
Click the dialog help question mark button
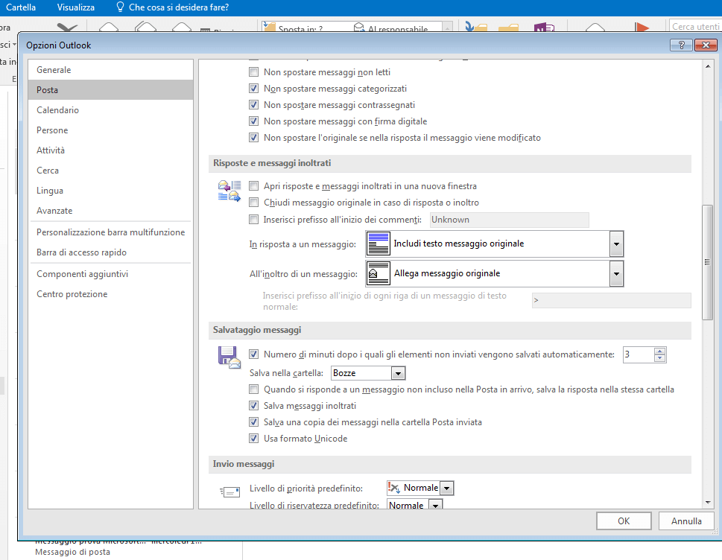[681, 45]
